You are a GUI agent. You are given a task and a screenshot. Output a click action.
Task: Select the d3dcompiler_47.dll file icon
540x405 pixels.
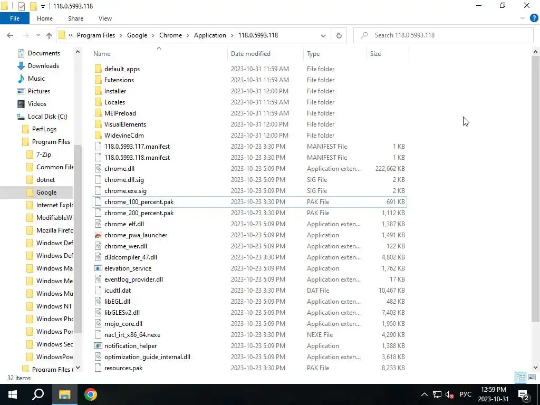(98, 257)
